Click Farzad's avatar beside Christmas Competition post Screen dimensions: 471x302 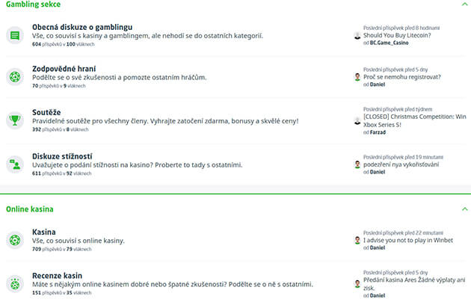(x=357, y=120)
